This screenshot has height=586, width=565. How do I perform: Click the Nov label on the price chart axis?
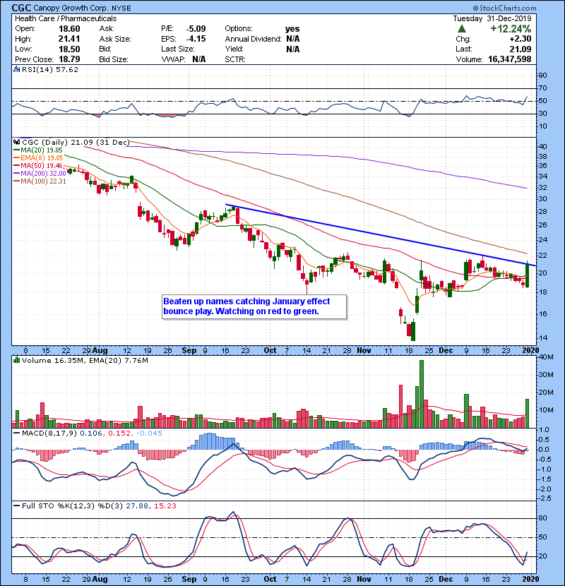pyautogui.click(x=364, y=351)
